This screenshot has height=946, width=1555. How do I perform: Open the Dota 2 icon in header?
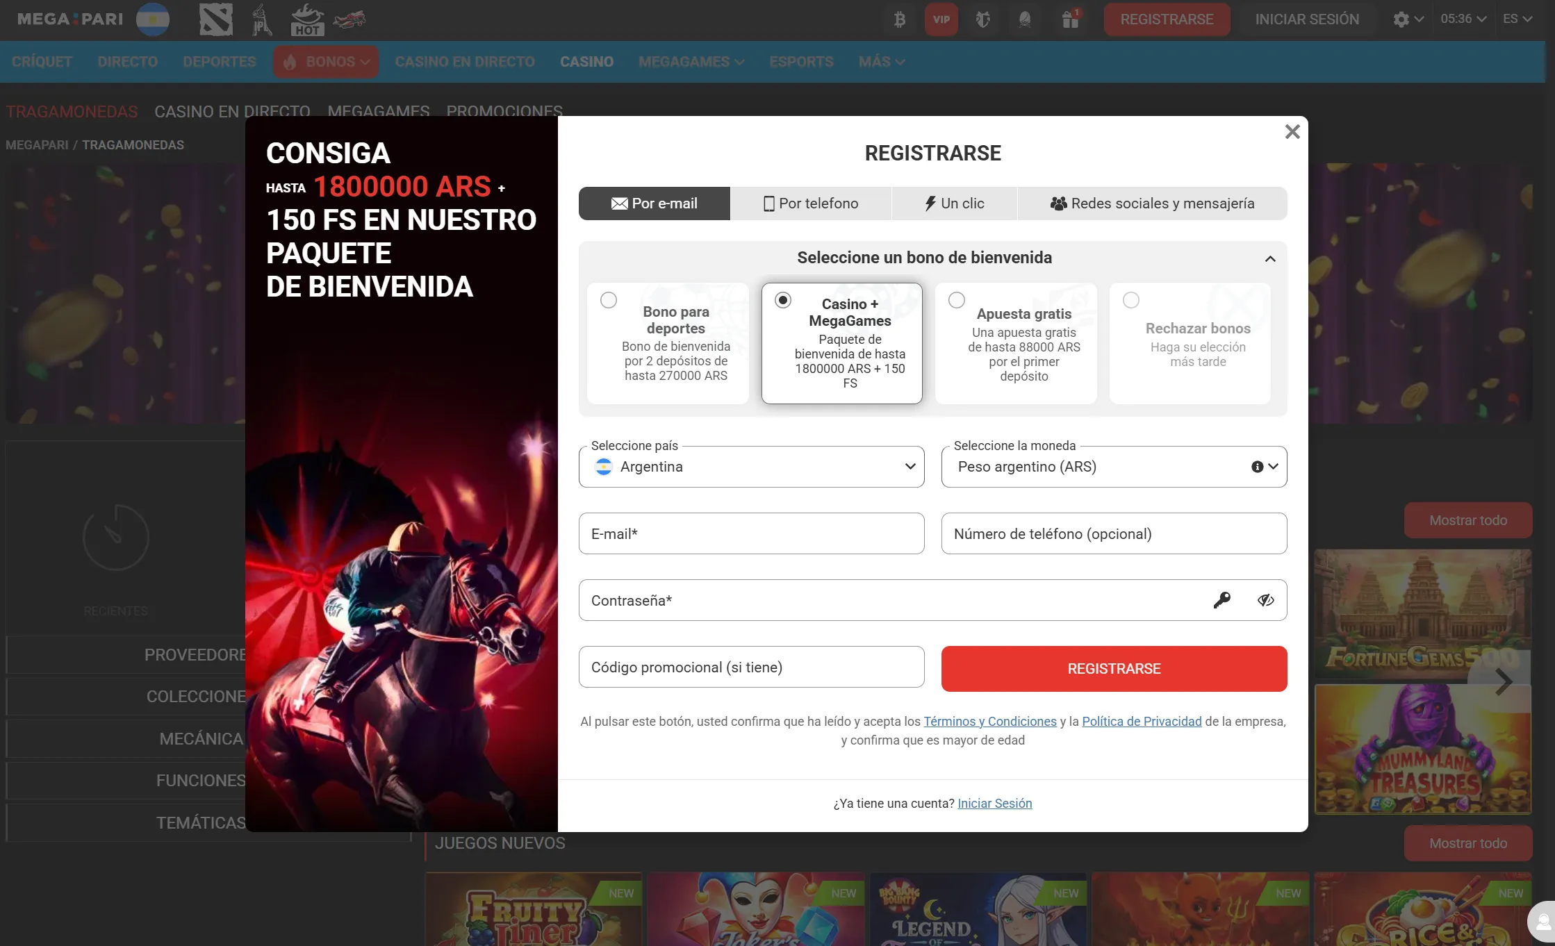point(216,19)
